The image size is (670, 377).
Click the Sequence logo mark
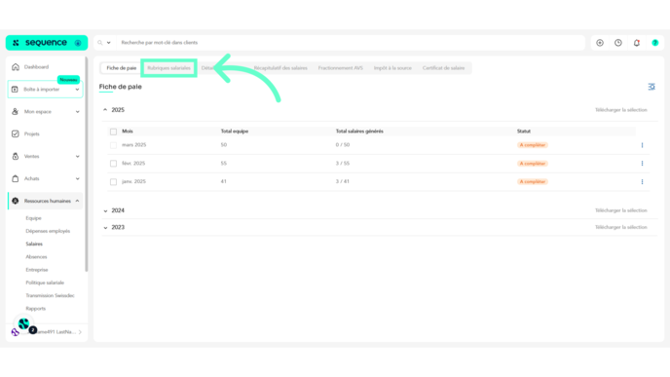coord(17,43)
